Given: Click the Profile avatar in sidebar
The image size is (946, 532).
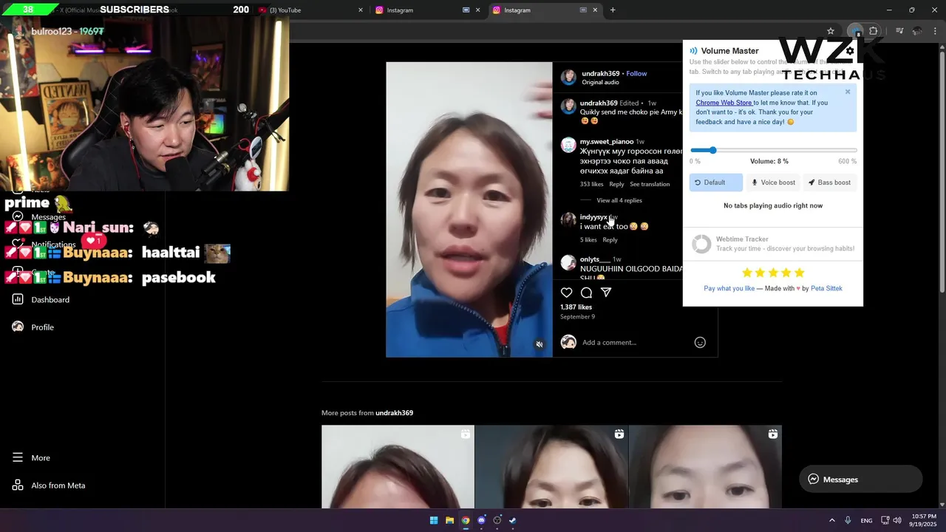Looking at the screenshot, I should pyautogui.click(x=18, y=327).
